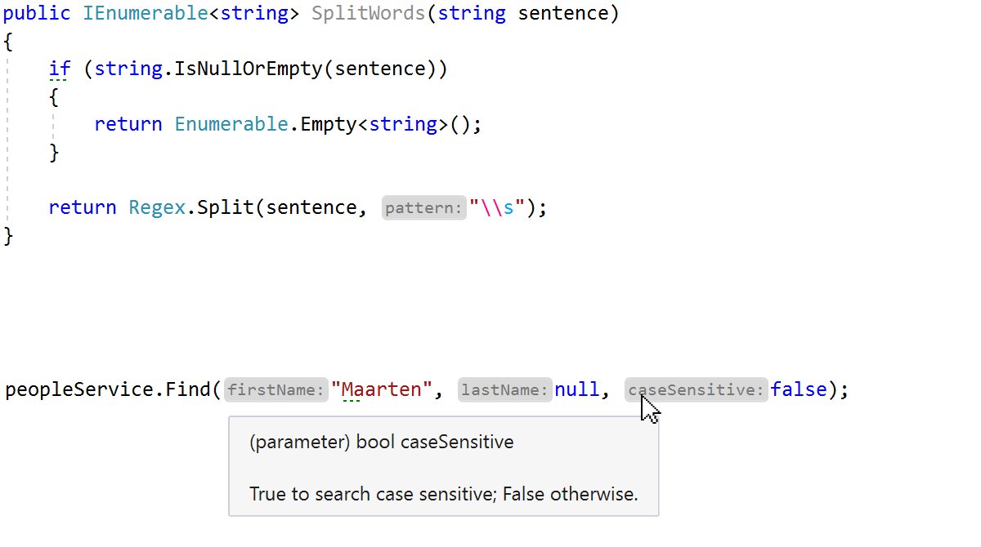Click the Regex class reference
The height and width of the screenshot is (547, 981).
[x=155, y=207]
